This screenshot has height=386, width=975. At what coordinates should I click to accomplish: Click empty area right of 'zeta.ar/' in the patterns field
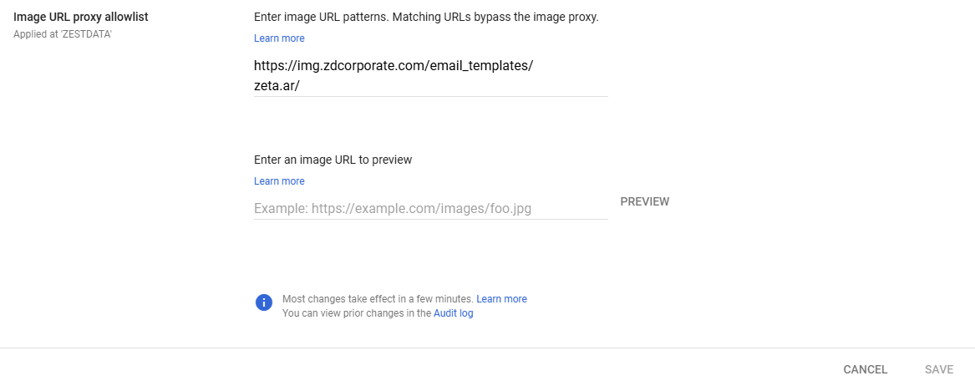click(x=454, y=86)
